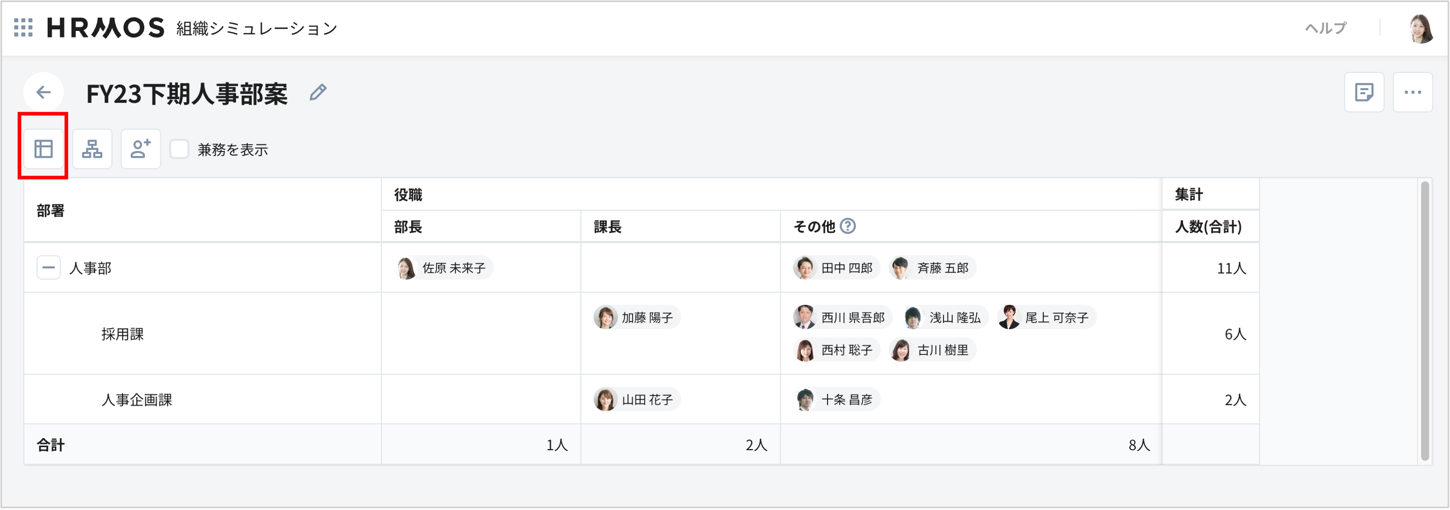Click the add member icon

pos(140,148)
